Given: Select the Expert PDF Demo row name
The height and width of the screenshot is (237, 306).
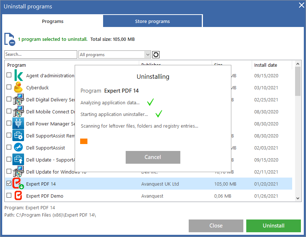Looking at the screenshot, I should pyautogui.click(x=45, y=196).
